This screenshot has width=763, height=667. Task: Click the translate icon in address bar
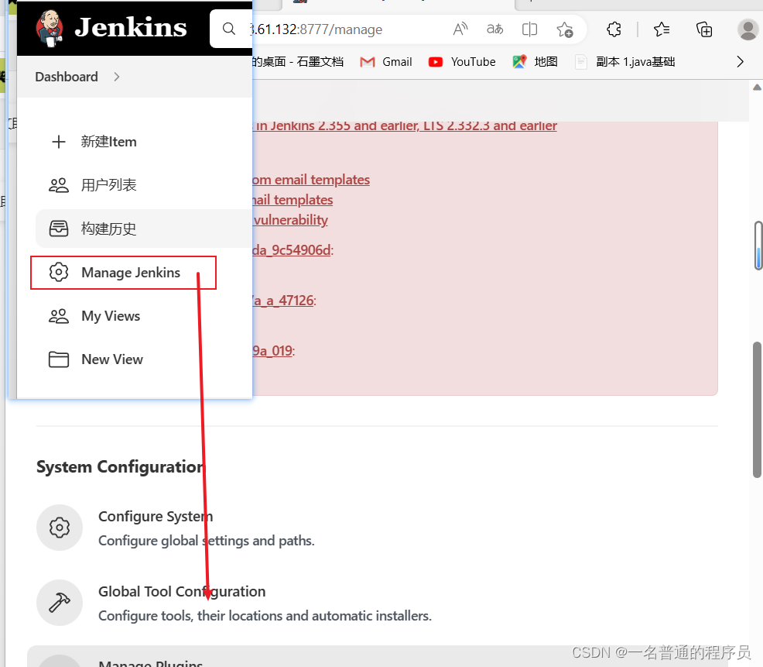click(495, 29)
